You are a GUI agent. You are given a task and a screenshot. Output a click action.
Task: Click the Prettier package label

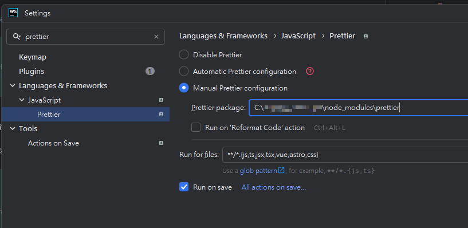pyautogui.click(x=218, y=108)
